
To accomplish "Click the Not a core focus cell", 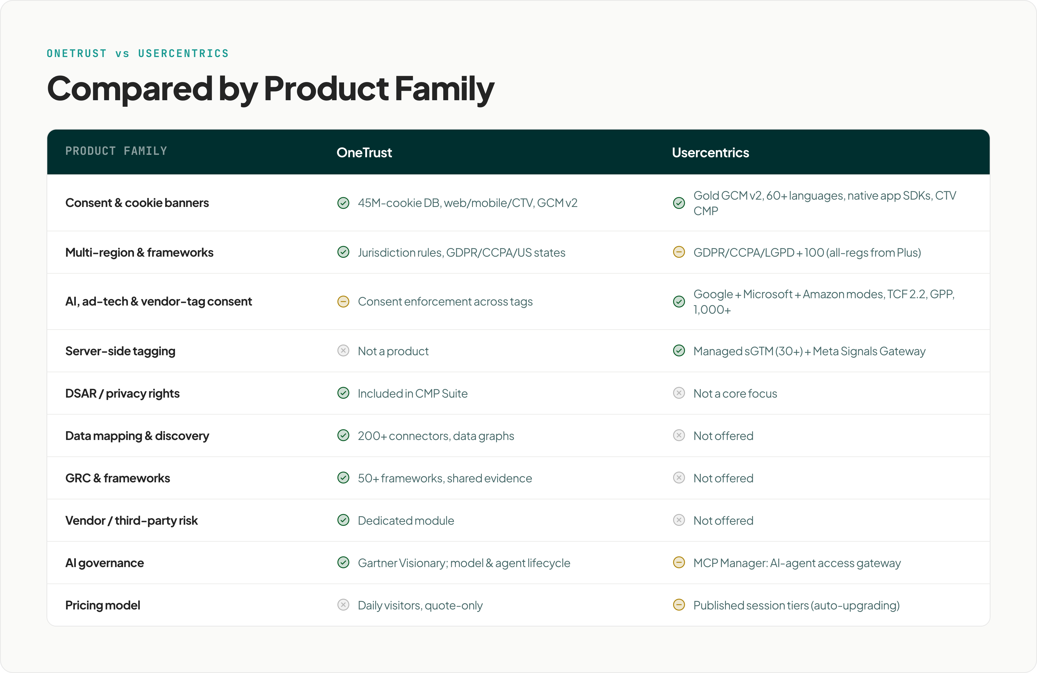I will pos(735,394).
